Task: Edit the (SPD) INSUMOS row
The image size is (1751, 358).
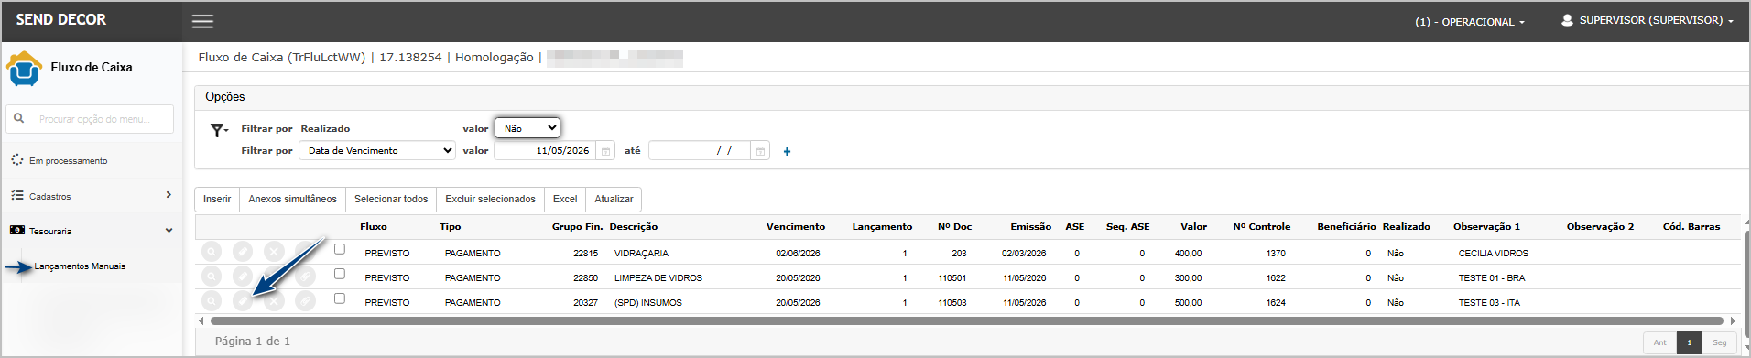Action: tap(243, 300)
